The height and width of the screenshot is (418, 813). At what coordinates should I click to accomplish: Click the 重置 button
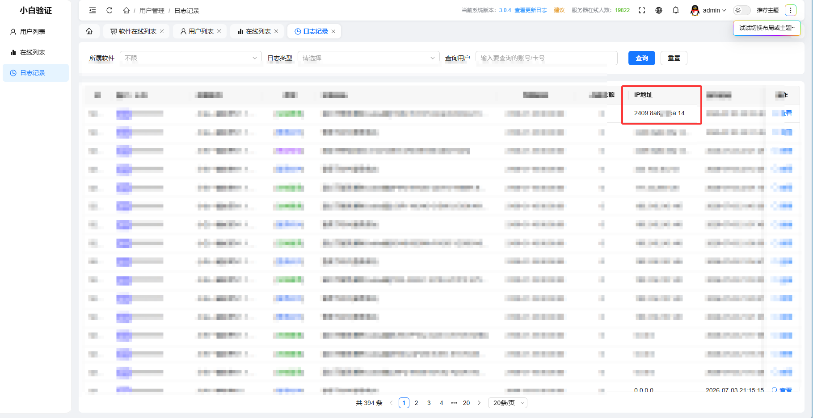point(674,58)
